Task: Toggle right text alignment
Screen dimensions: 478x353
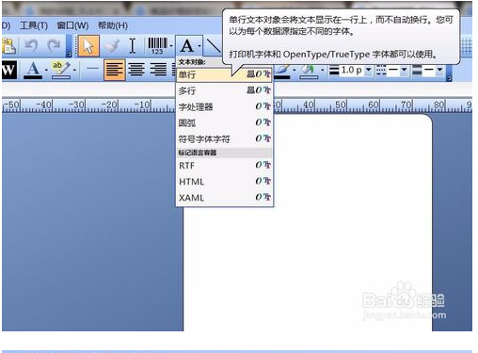Action: pos(158,70)
